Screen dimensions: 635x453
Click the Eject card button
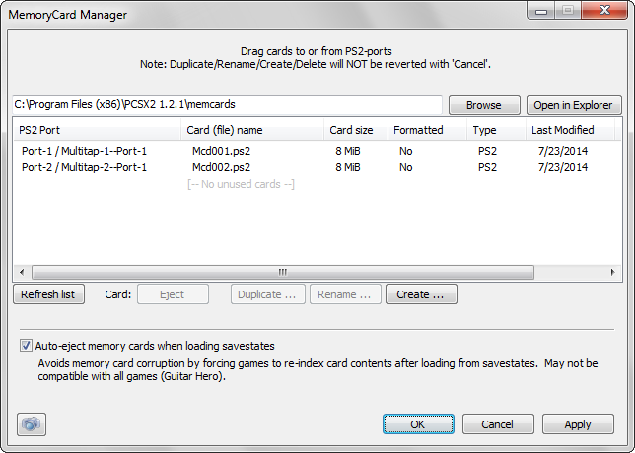click(x=173, y=294)
